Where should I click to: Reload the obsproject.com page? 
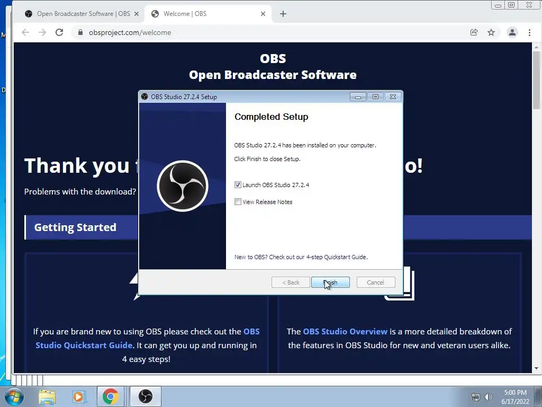click(x=59, y=32)
